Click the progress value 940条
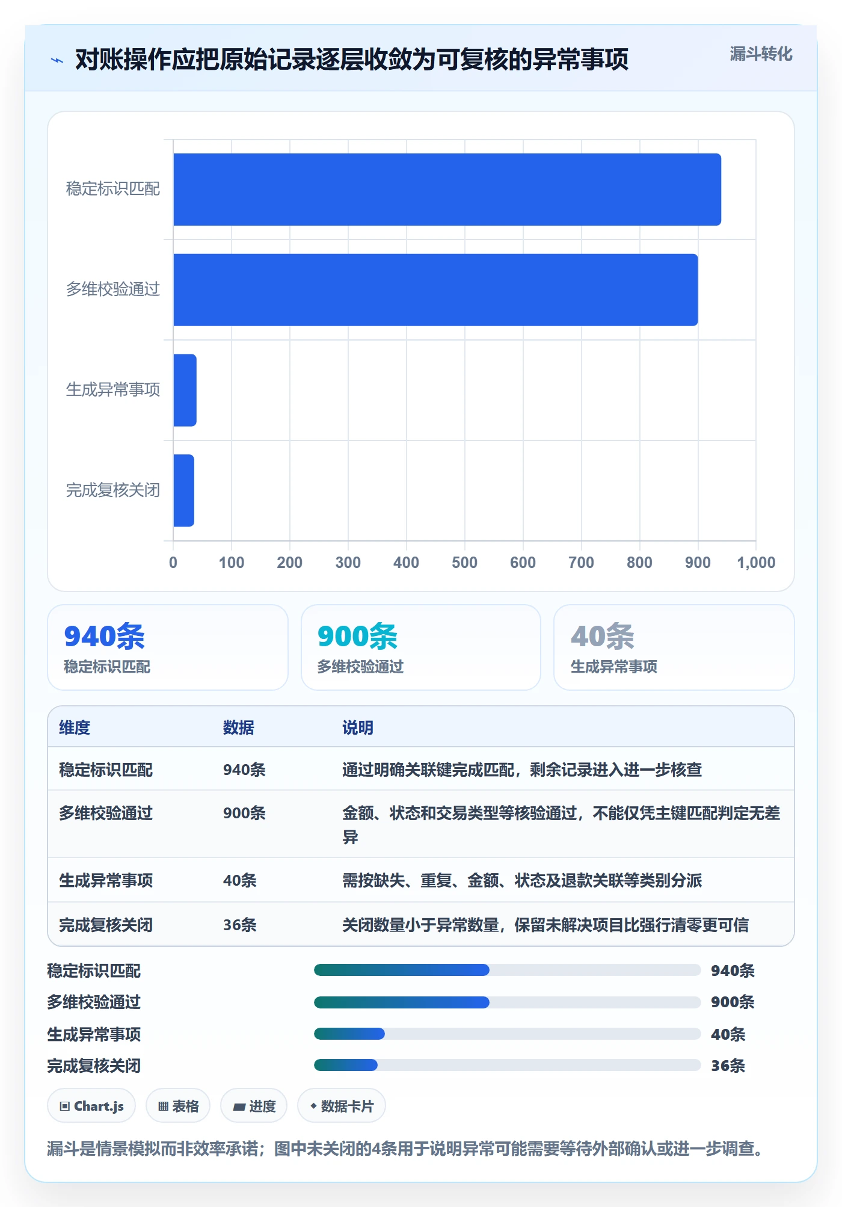The image size is (842, 1207). (733, 971)
